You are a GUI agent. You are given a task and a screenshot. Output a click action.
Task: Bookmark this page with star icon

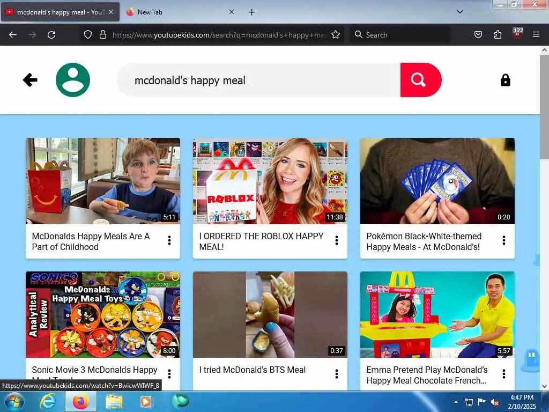point(336,35)
